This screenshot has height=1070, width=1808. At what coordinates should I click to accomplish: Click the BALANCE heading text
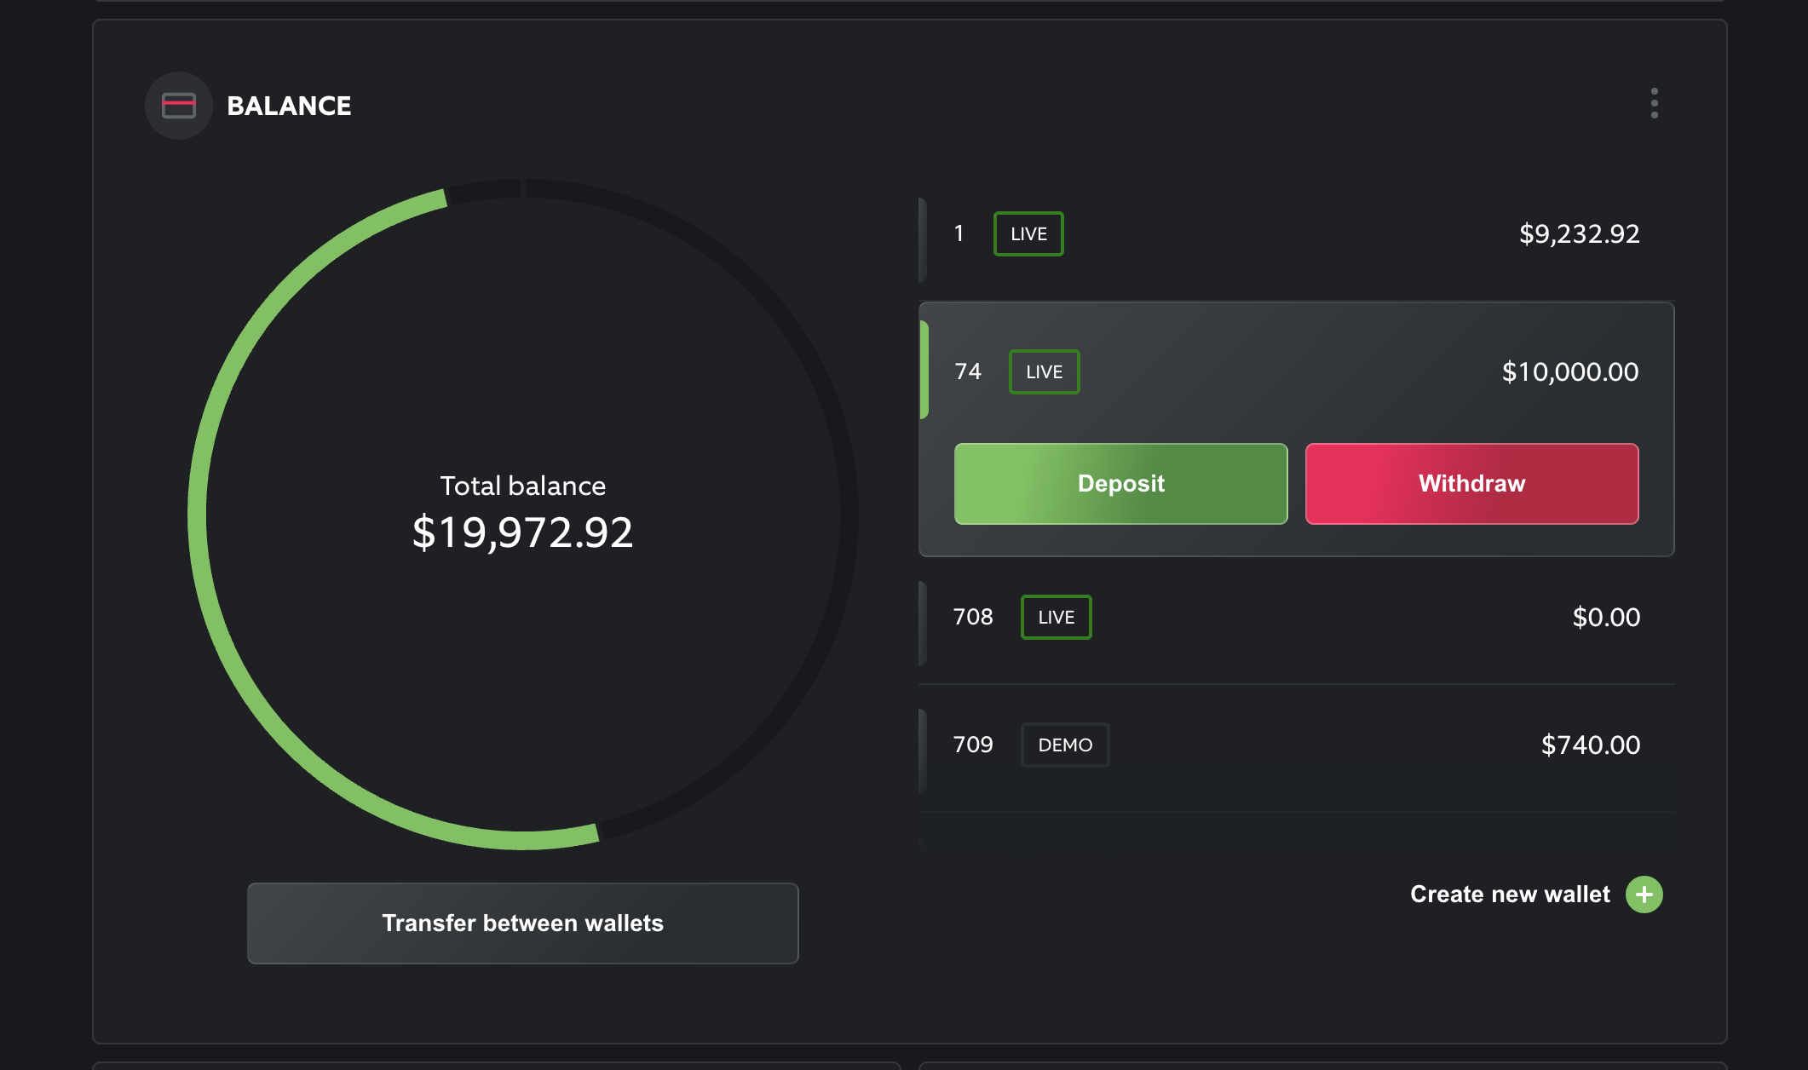point(289,106)
